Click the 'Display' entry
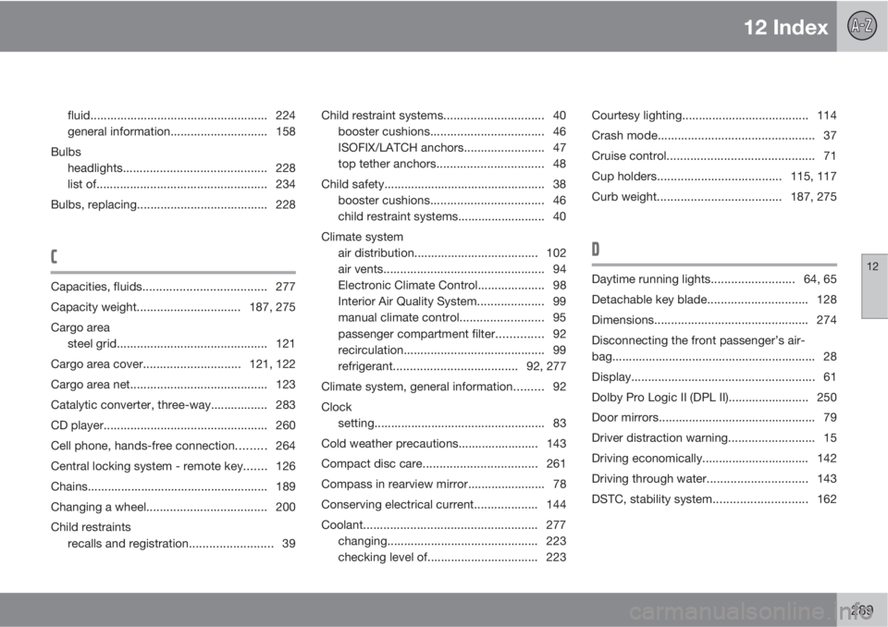Viewport: 888px width, 627px height. [714, 377]
